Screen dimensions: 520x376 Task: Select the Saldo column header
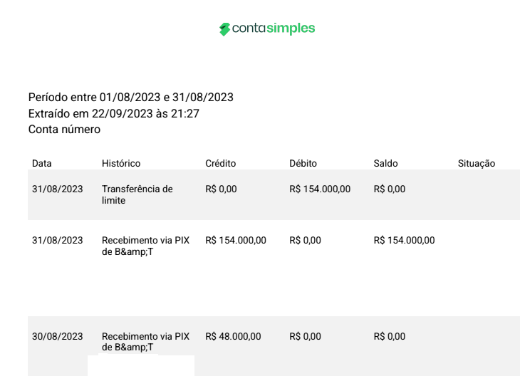385,163
